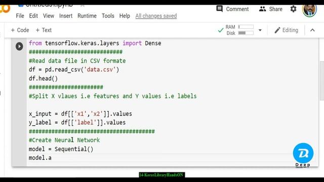
Task: Place cursor after model.a in the code
Action: click(52, 158)
